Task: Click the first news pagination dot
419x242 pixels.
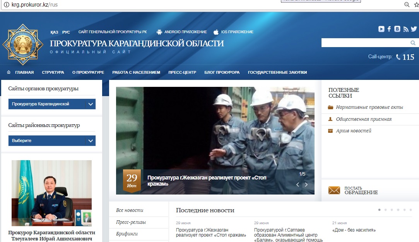Action: click(x=380, y=210)
